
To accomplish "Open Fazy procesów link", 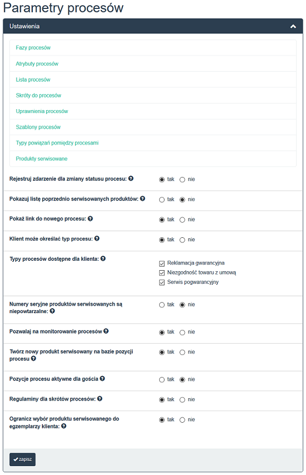I will coord(33,48).
